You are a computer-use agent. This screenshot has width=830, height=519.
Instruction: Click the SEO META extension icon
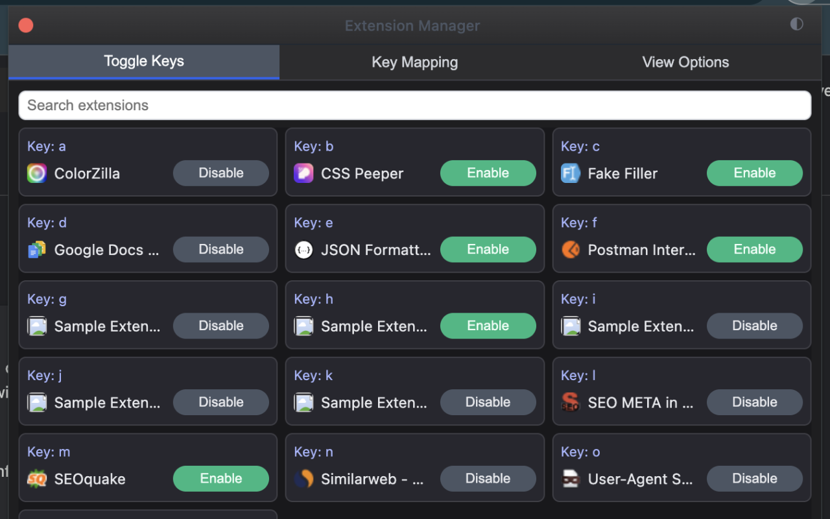click(x=571, y=402)
